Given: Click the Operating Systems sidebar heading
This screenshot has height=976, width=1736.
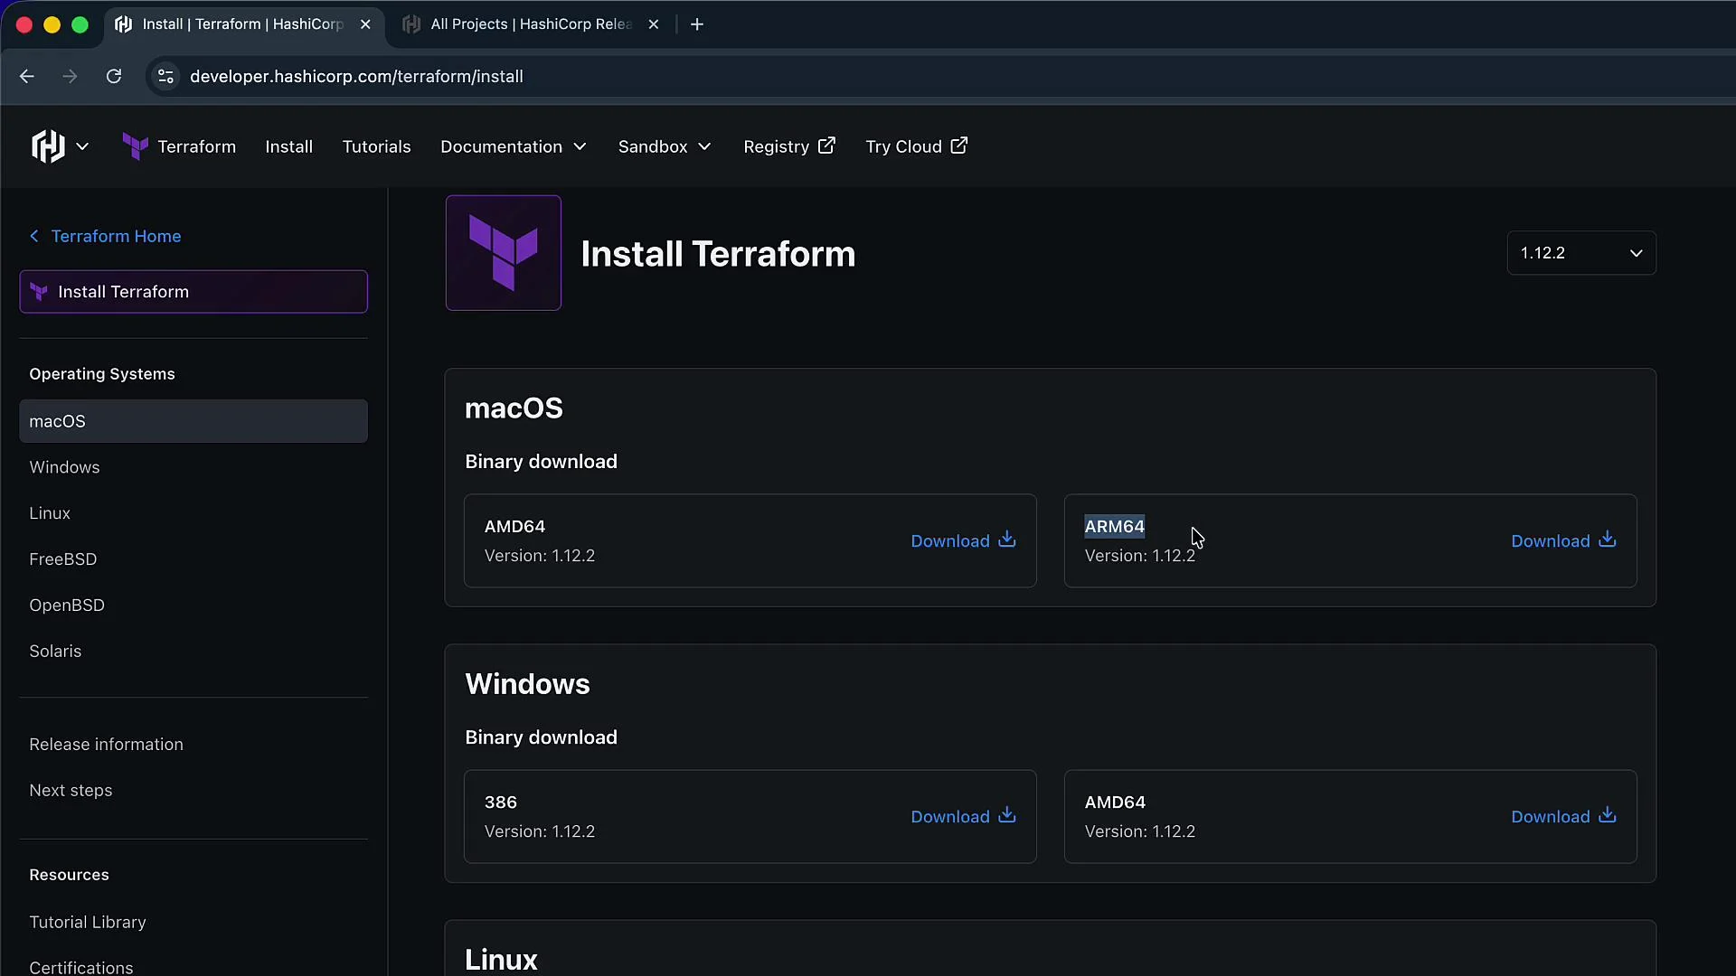Looking at the screenshot, I should click(x=102, y=374).
